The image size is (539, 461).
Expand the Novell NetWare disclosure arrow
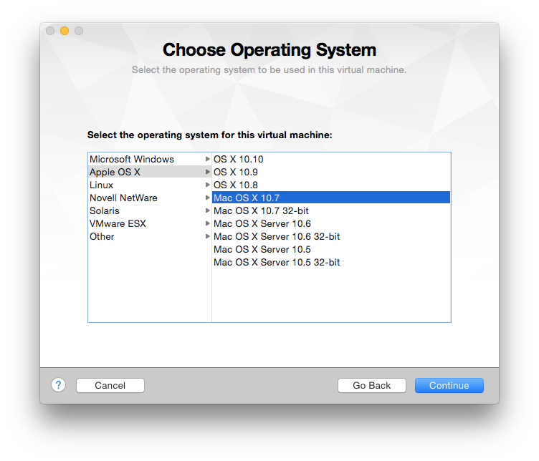coord(207,198)
